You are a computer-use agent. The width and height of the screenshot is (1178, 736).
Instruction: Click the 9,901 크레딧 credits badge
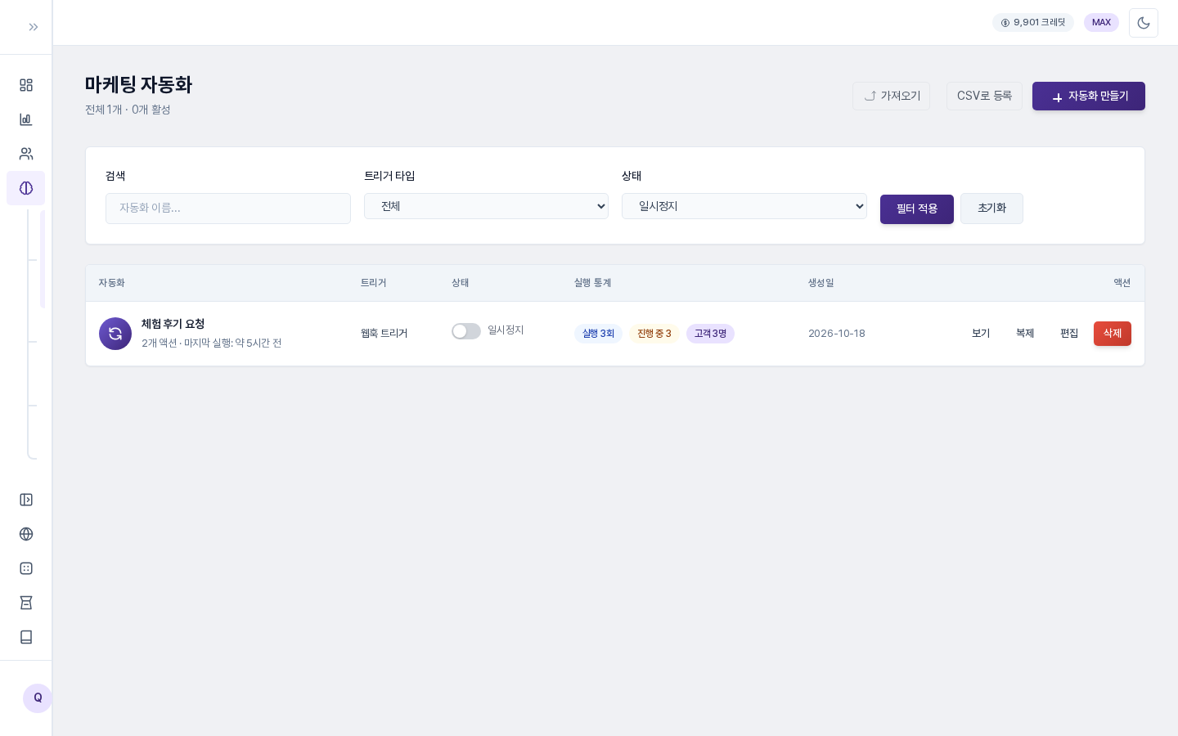point(1033,23)
